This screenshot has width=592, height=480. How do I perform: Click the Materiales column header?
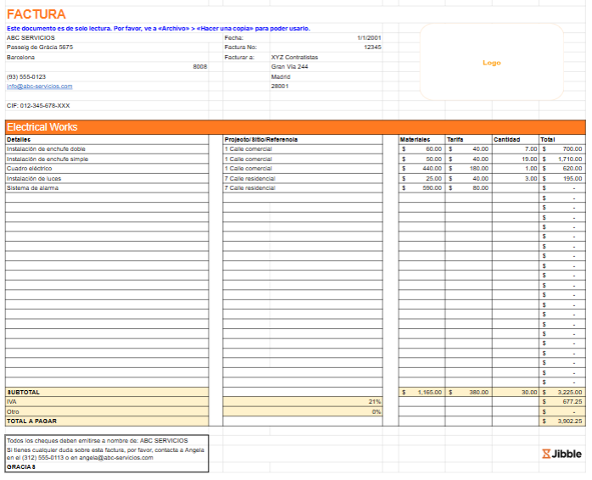pos(416,139)
